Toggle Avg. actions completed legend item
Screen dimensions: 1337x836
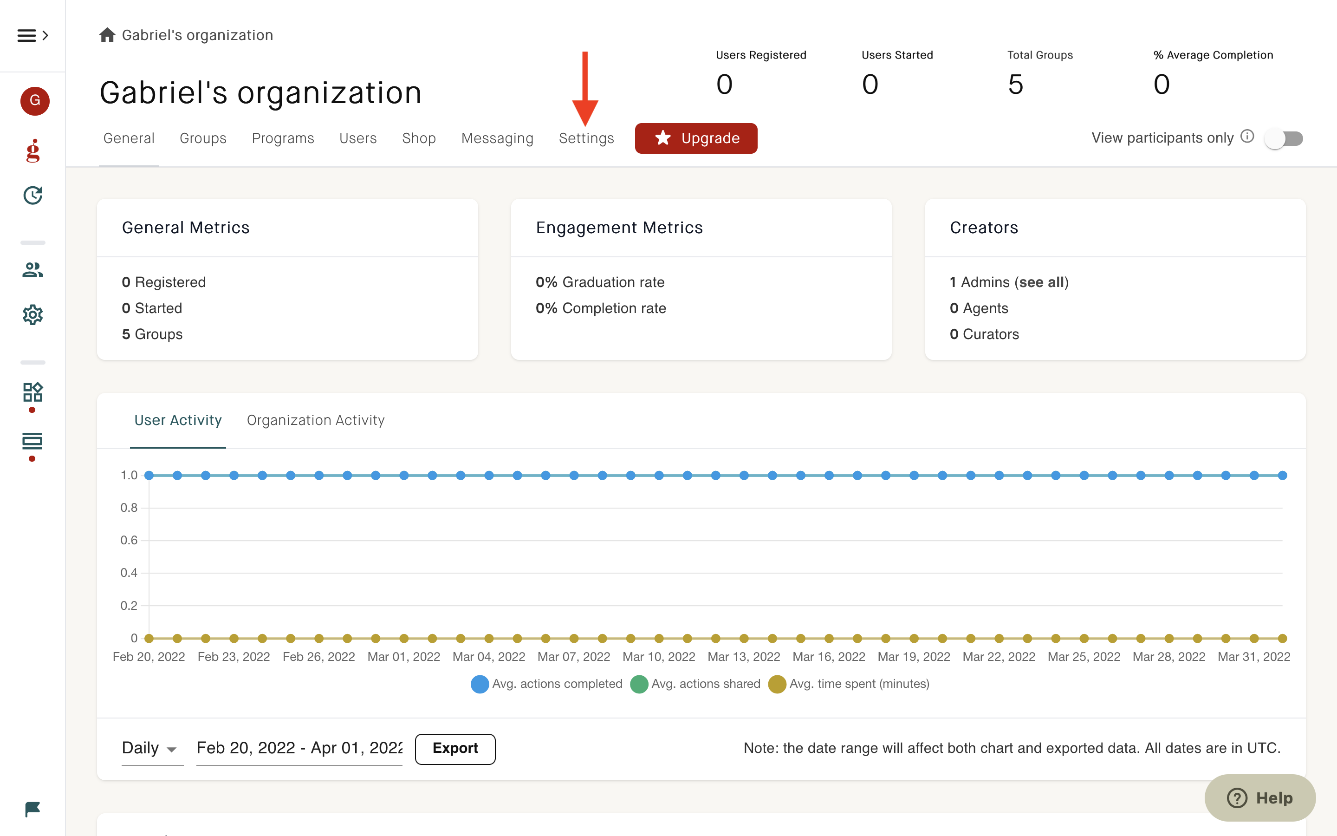[x=546, y=684]
